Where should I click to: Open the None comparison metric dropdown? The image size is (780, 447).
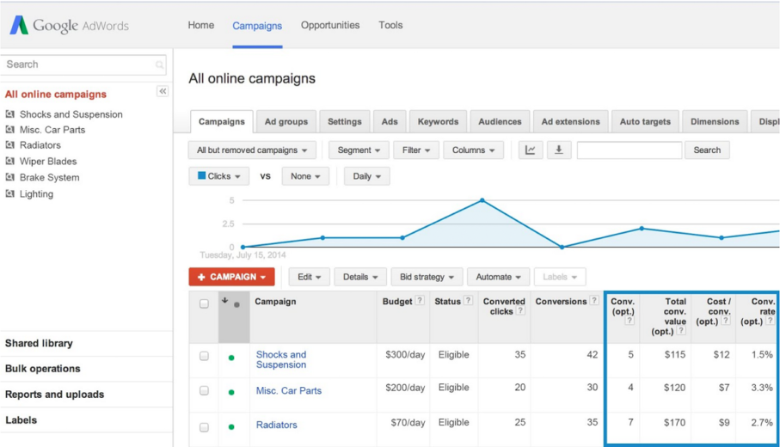click(305, 176)
